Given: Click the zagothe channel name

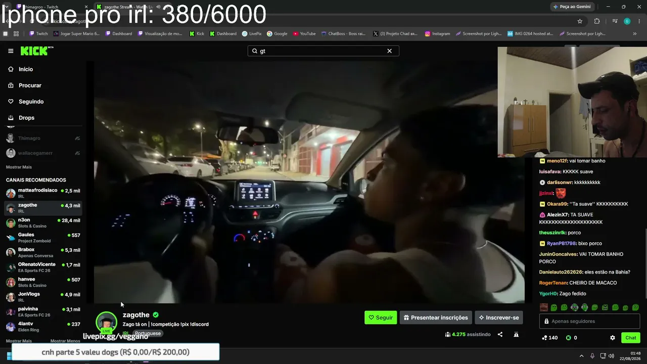Looking at the screenshot, I should (x=136, y=315).
